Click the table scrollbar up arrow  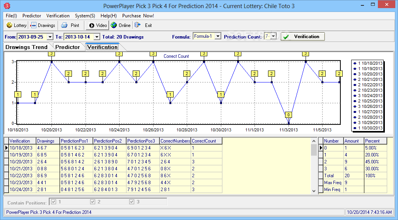(x=314, y=141)
